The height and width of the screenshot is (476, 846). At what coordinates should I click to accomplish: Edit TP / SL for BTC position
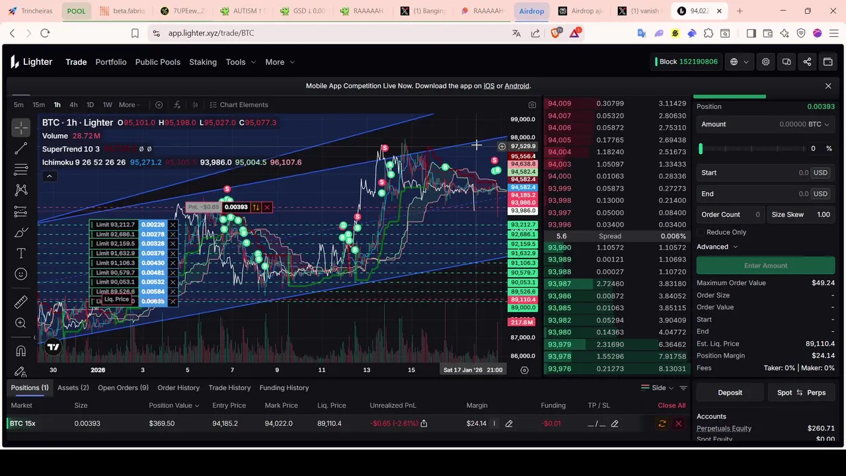[615, 423]
